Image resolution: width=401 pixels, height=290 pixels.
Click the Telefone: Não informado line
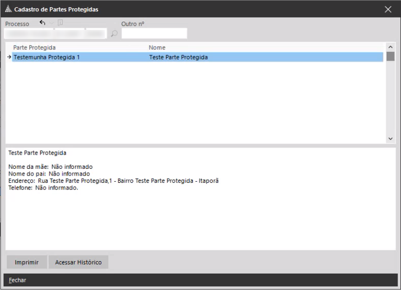(x=43, y=188)
